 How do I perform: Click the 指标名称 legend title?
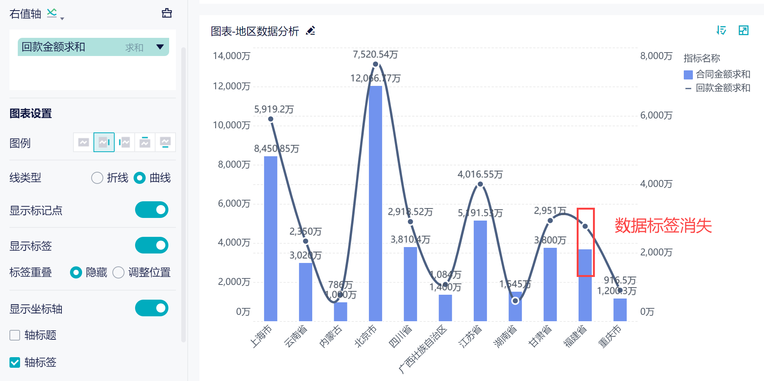(x=702, y=58)
